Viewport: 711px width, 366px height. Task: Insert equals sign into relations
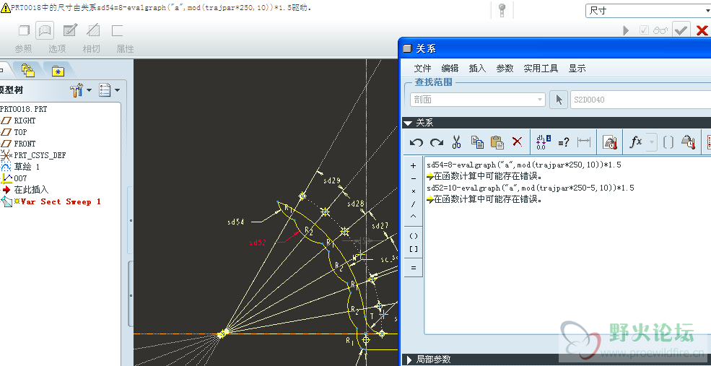pos(413,268)
